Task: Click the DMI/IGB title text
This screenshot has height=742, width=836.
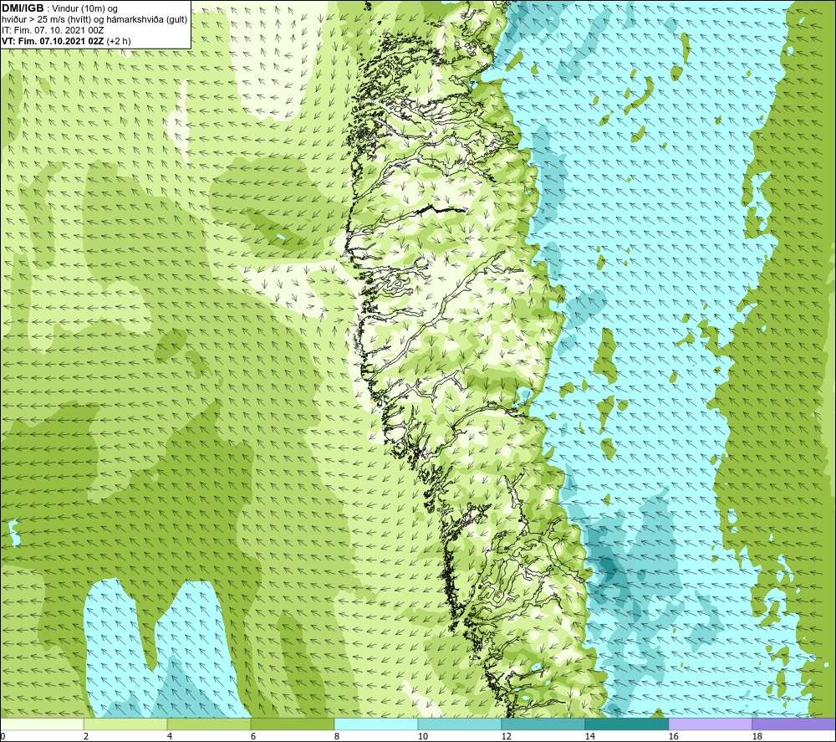Action: 23,8
